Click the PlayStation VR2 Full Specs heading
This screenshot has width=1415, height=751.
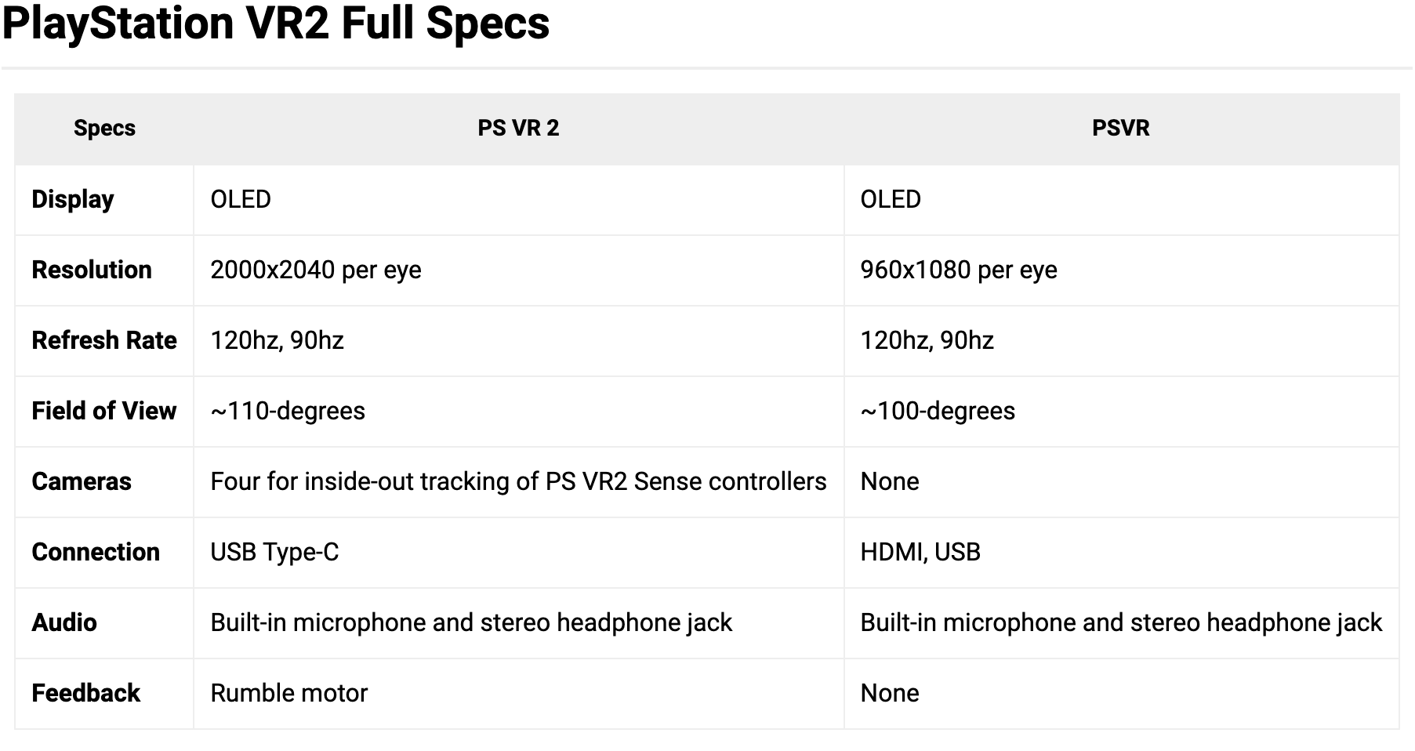tap(276, 24)
